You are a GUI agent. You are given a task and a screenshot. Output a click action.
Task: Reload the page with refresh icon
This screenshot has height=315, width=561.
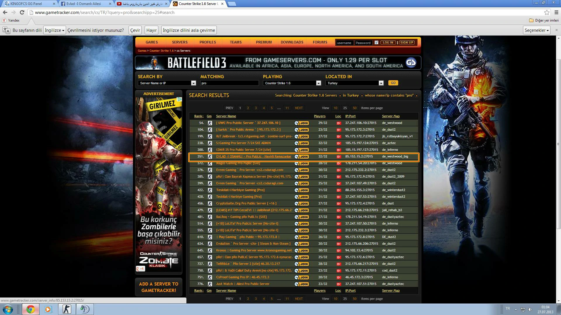tap(22, 12)
